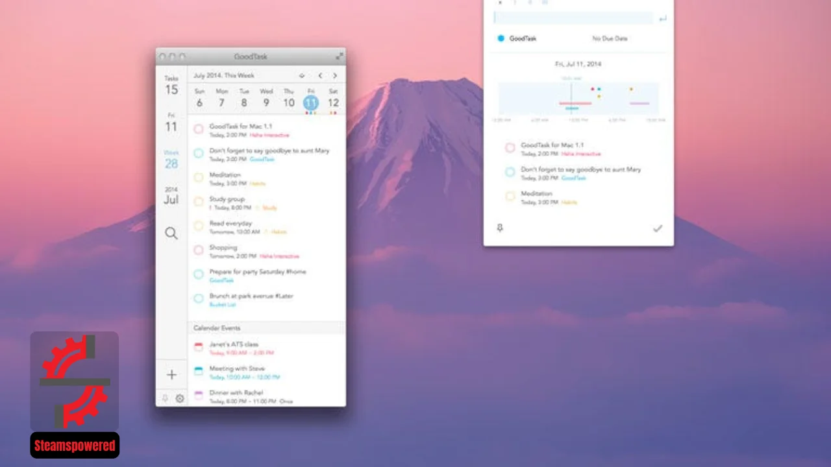
Task: Mark Meditation done in main window
Action: [199, 178]
